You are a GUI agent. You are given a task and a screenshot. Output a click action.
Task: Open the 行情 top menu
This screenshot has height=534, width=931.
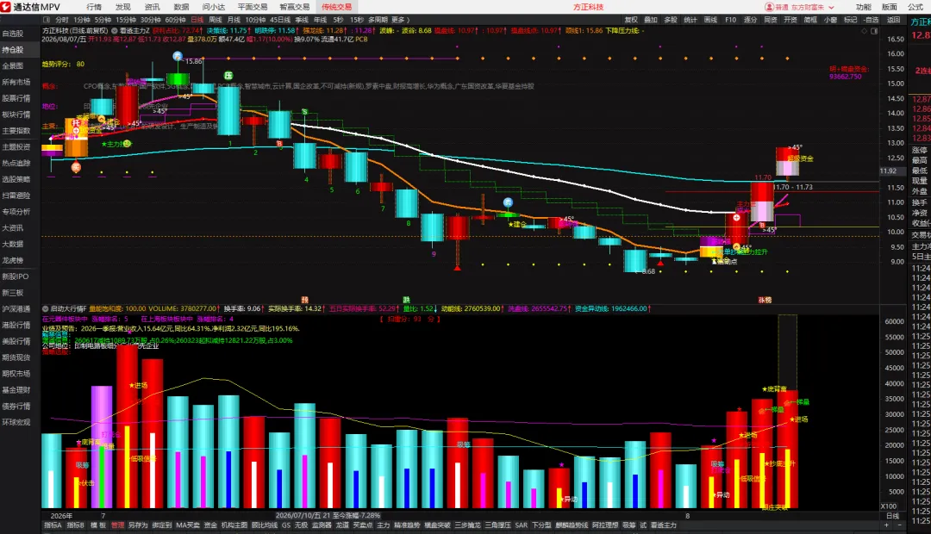coord(94,7)
